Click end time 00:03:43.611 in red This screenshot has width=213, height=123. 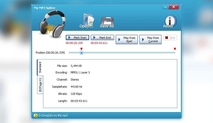(99, 43)
